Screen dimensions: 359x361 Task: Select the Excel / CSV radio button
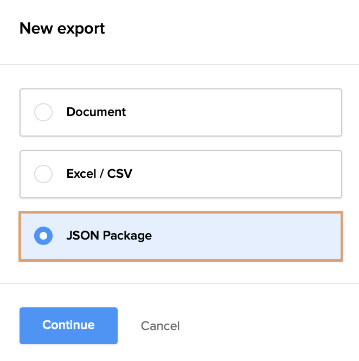tap(43, 174)
